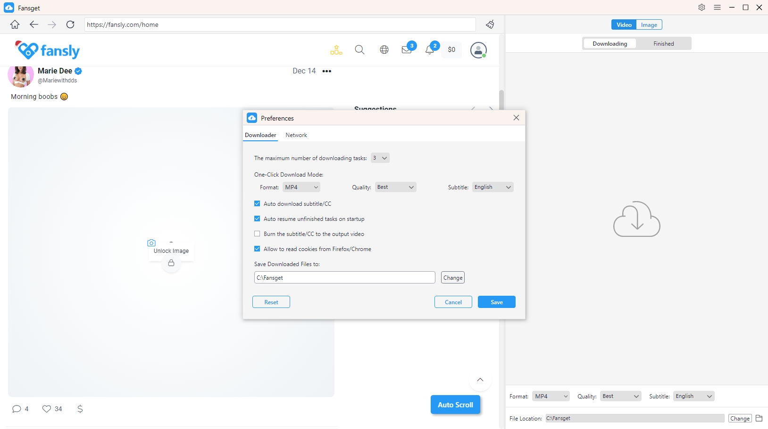
Task: Open Fansget settings gear icon
Action: [702, 8]
